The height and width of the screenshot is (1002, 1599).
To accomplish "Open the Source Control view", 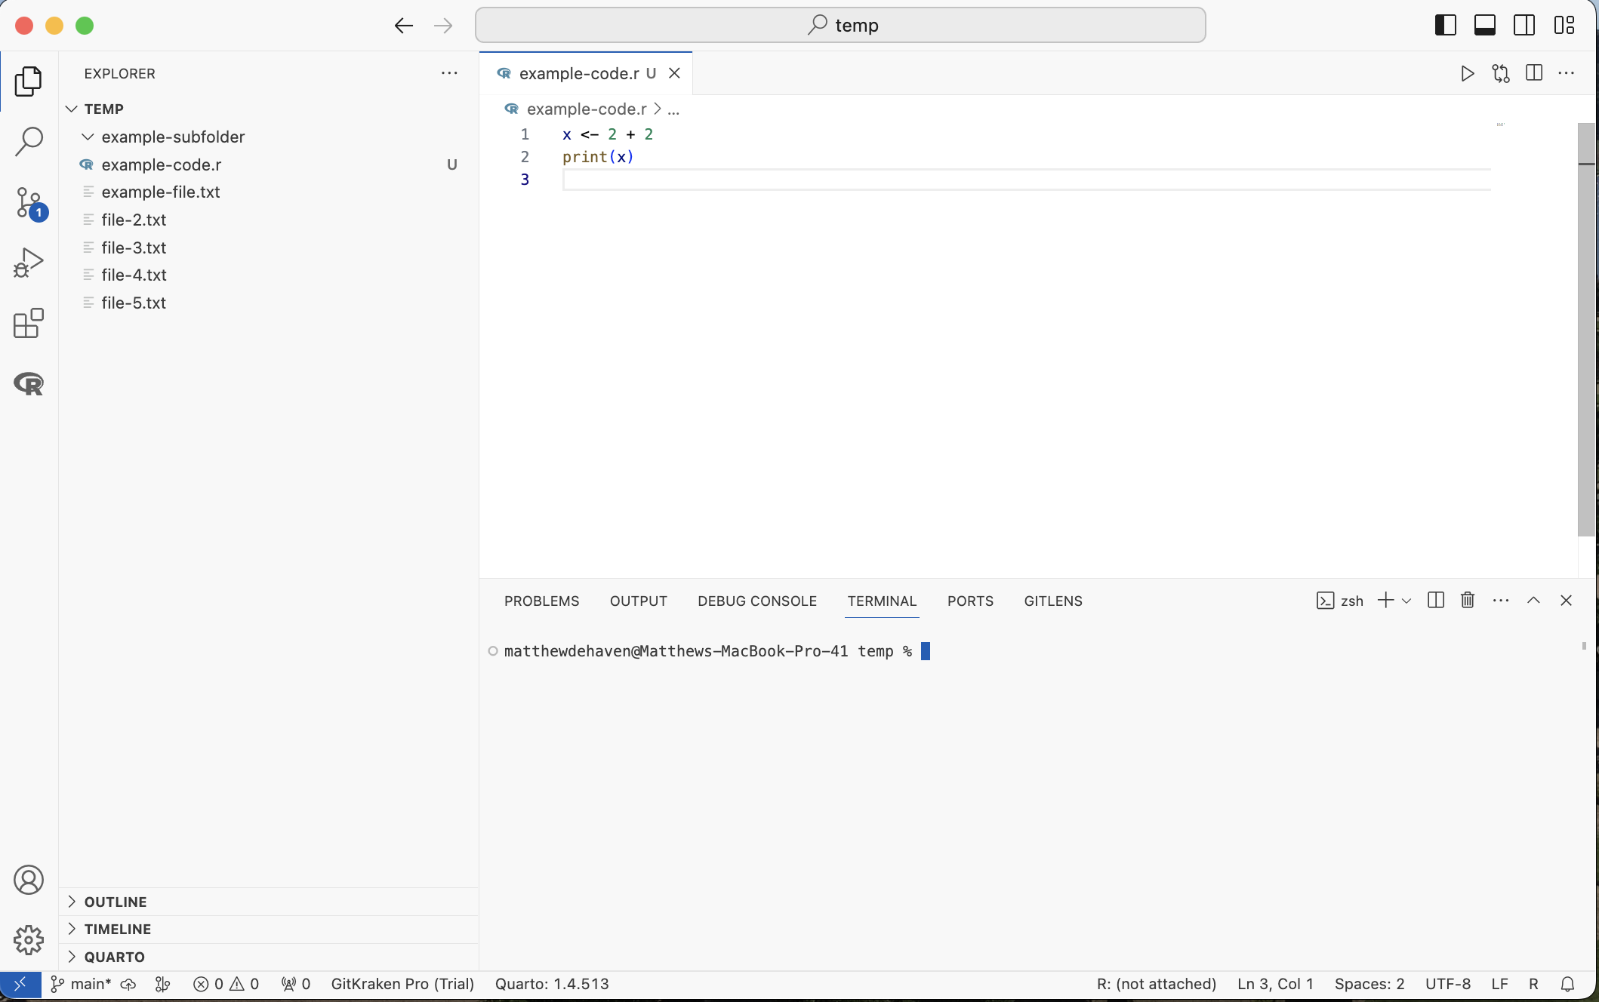I will [x=29, y=202].
